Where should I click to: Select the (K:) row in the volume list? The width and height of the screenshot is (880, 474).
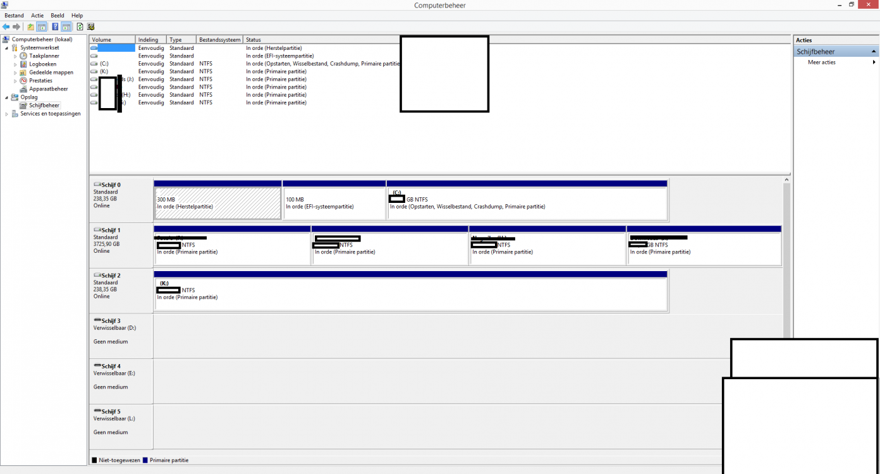[x=245, y=71]
